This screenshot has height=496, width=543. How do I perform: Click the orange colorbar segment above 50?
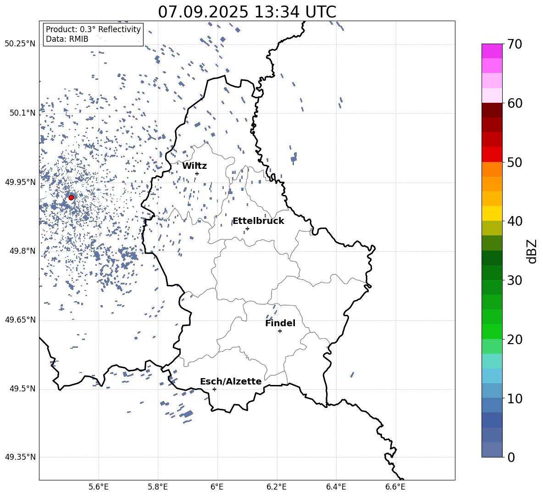point(492,169)
